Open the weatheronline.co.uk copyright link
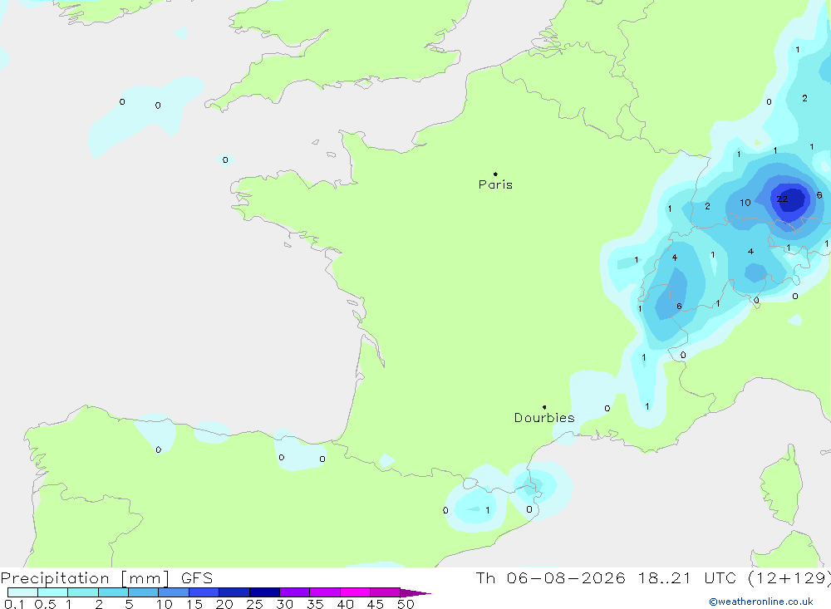Screen dimensions: 831x609 coord(760,602)
